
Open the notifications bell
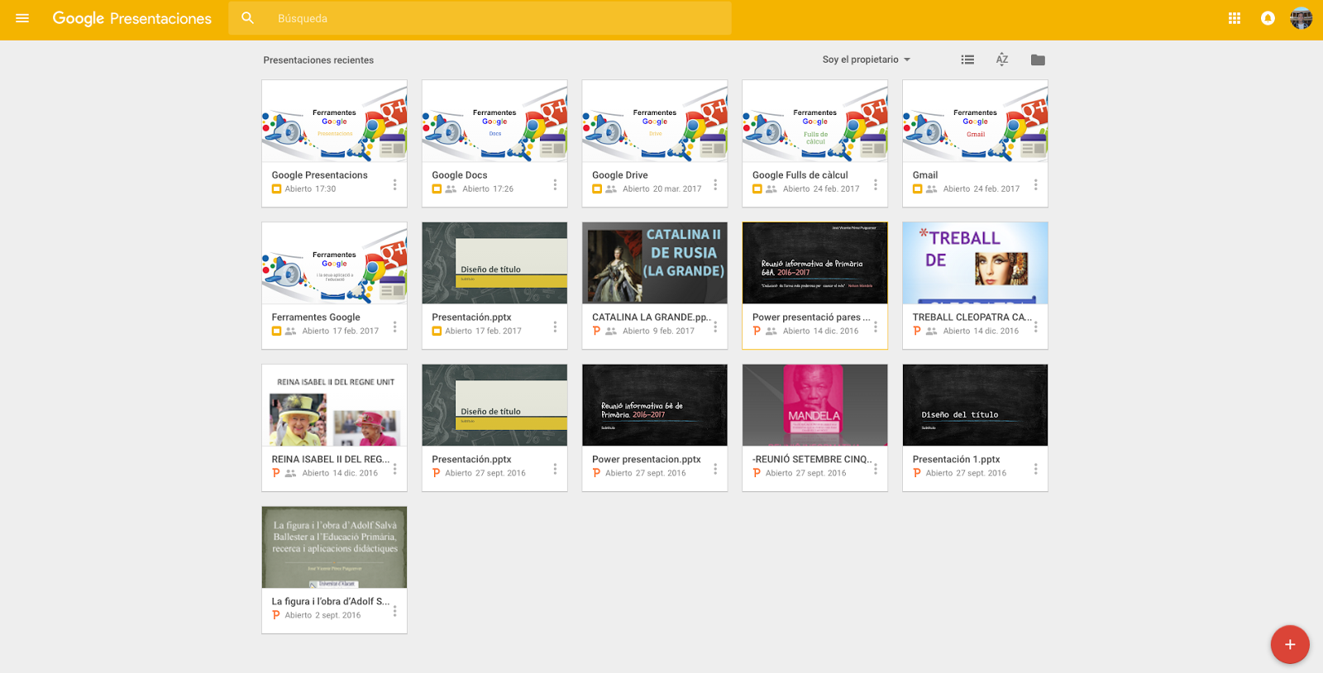pos(1268,18)
